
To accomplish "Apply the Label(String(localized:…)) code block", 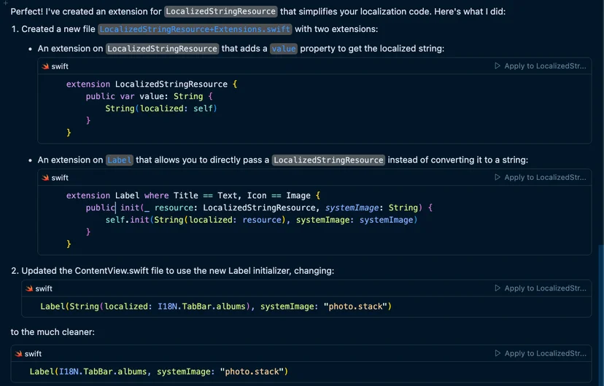I will click(540, 288).
